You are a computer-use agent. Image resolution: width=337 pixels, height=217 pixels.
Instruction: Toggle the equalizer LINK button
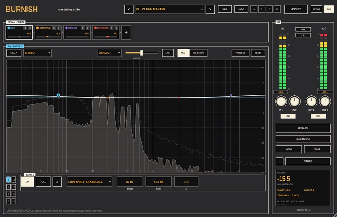[x=168, y=53]
